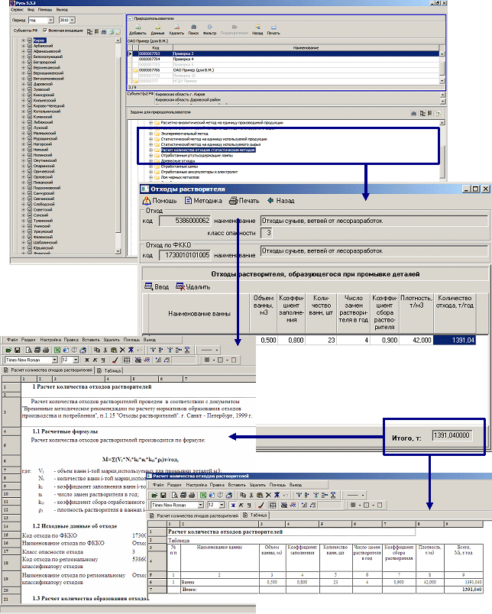Expand the Экспериментальный метод folder

(149, 133)
